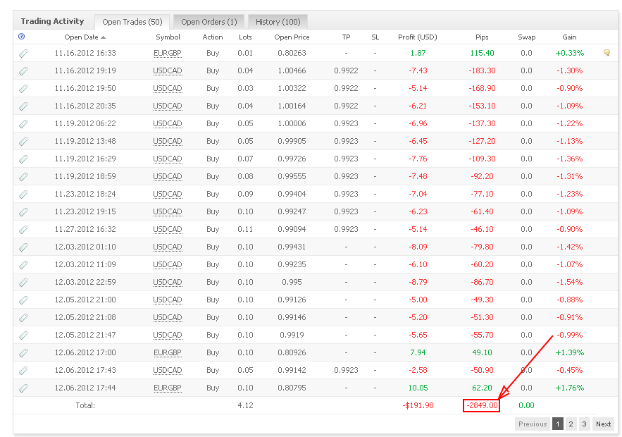Go to the Previous page
This screenshot has height=437, width=622.
click(x=533, y=424)
